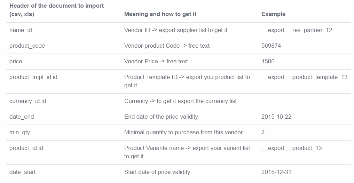Click the currency_id.id field name
This screenshot has height=183, width=354.
27,101
